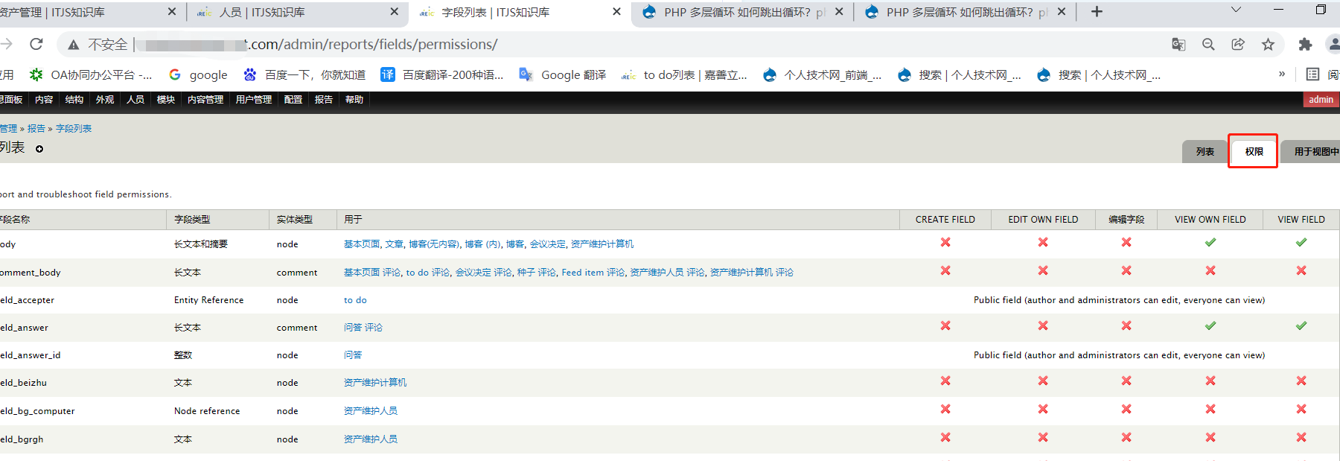Image resolution: width=1340 pixels, height=461 pixels.
Task: Open the 用户管理 admin menu
Action: coord(253,100)
